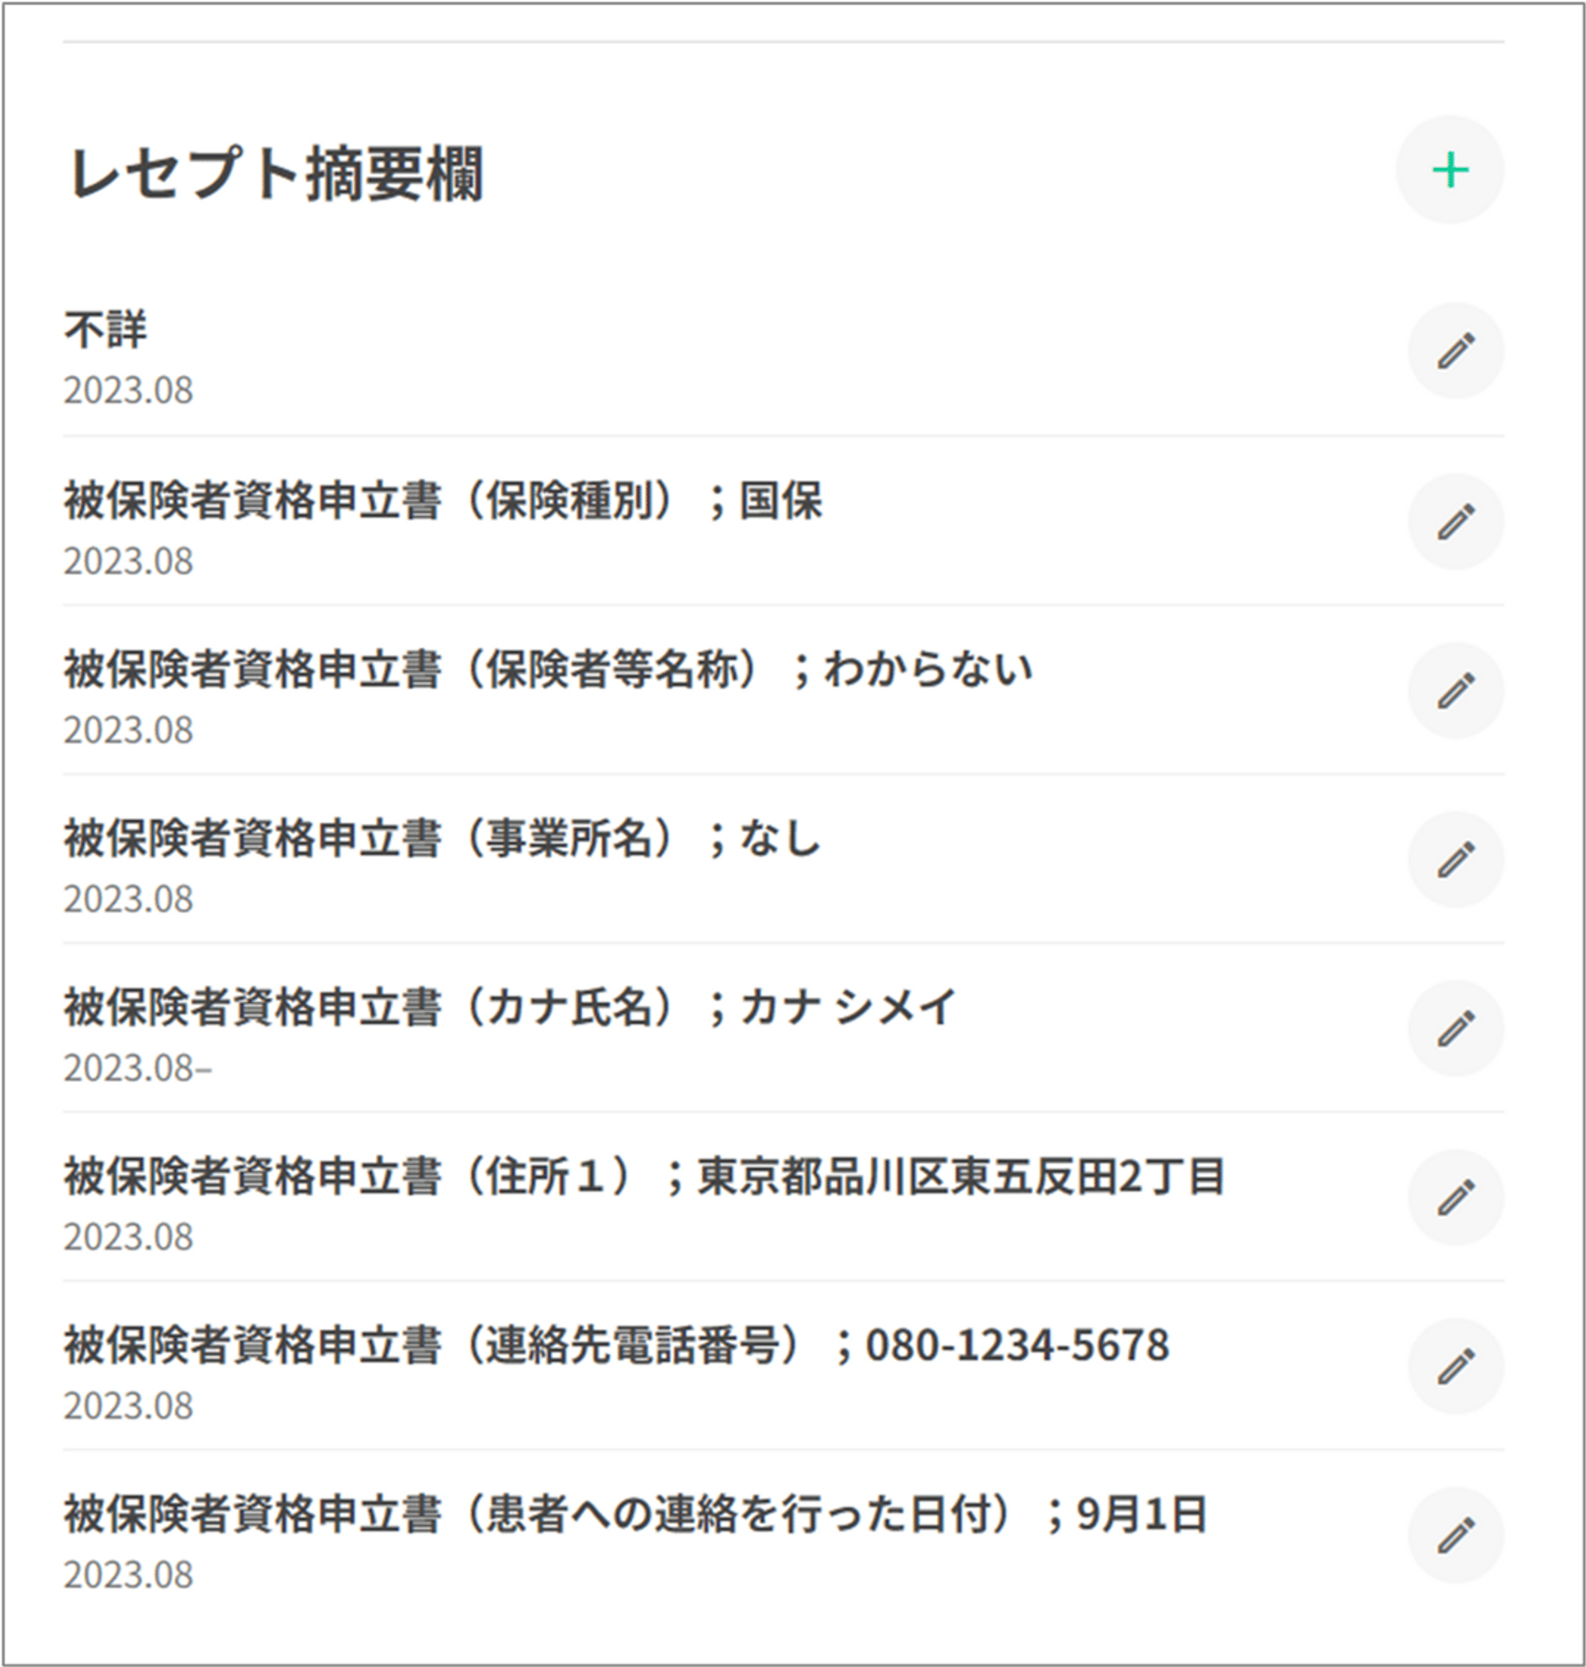
Task: Edit the 住所１ address entry
Action: tap(1455, 1198)
